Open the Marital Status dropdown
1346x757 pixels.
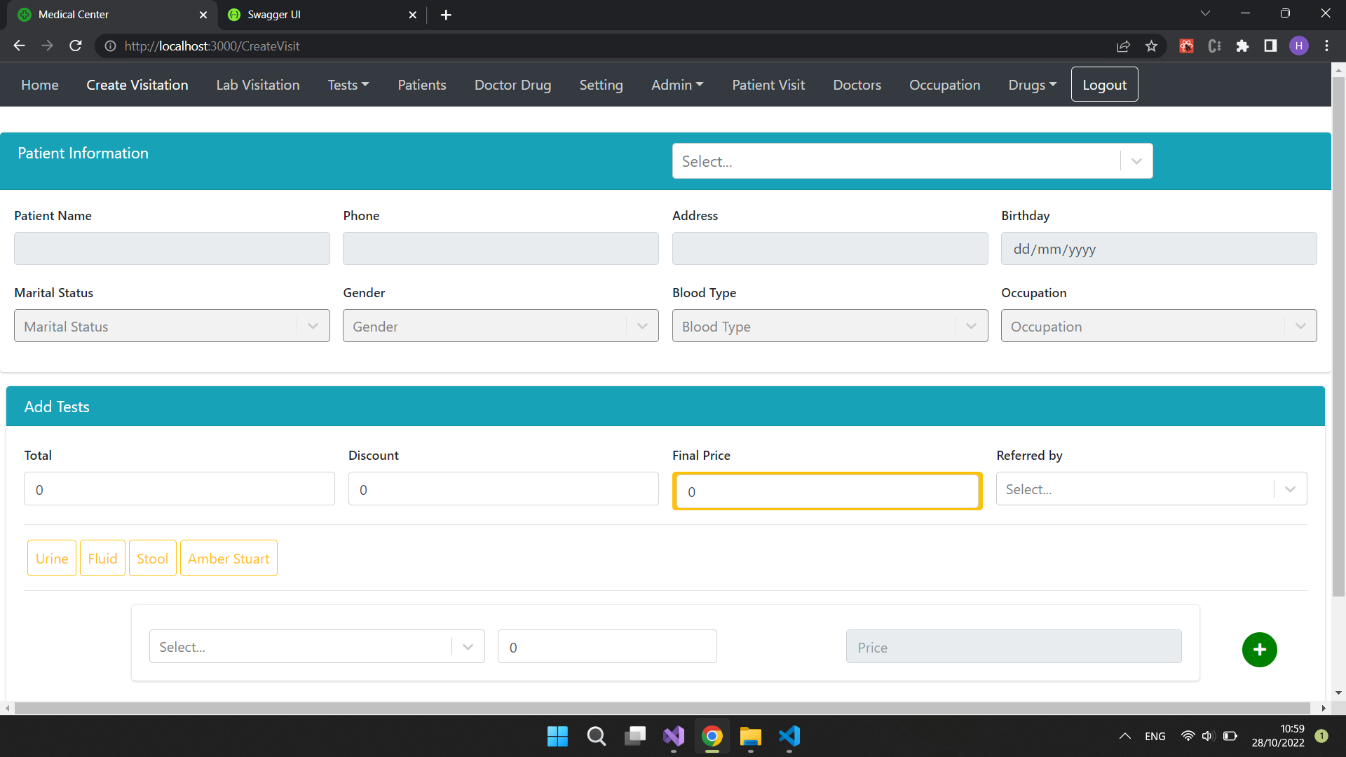[x=172, y=326]
